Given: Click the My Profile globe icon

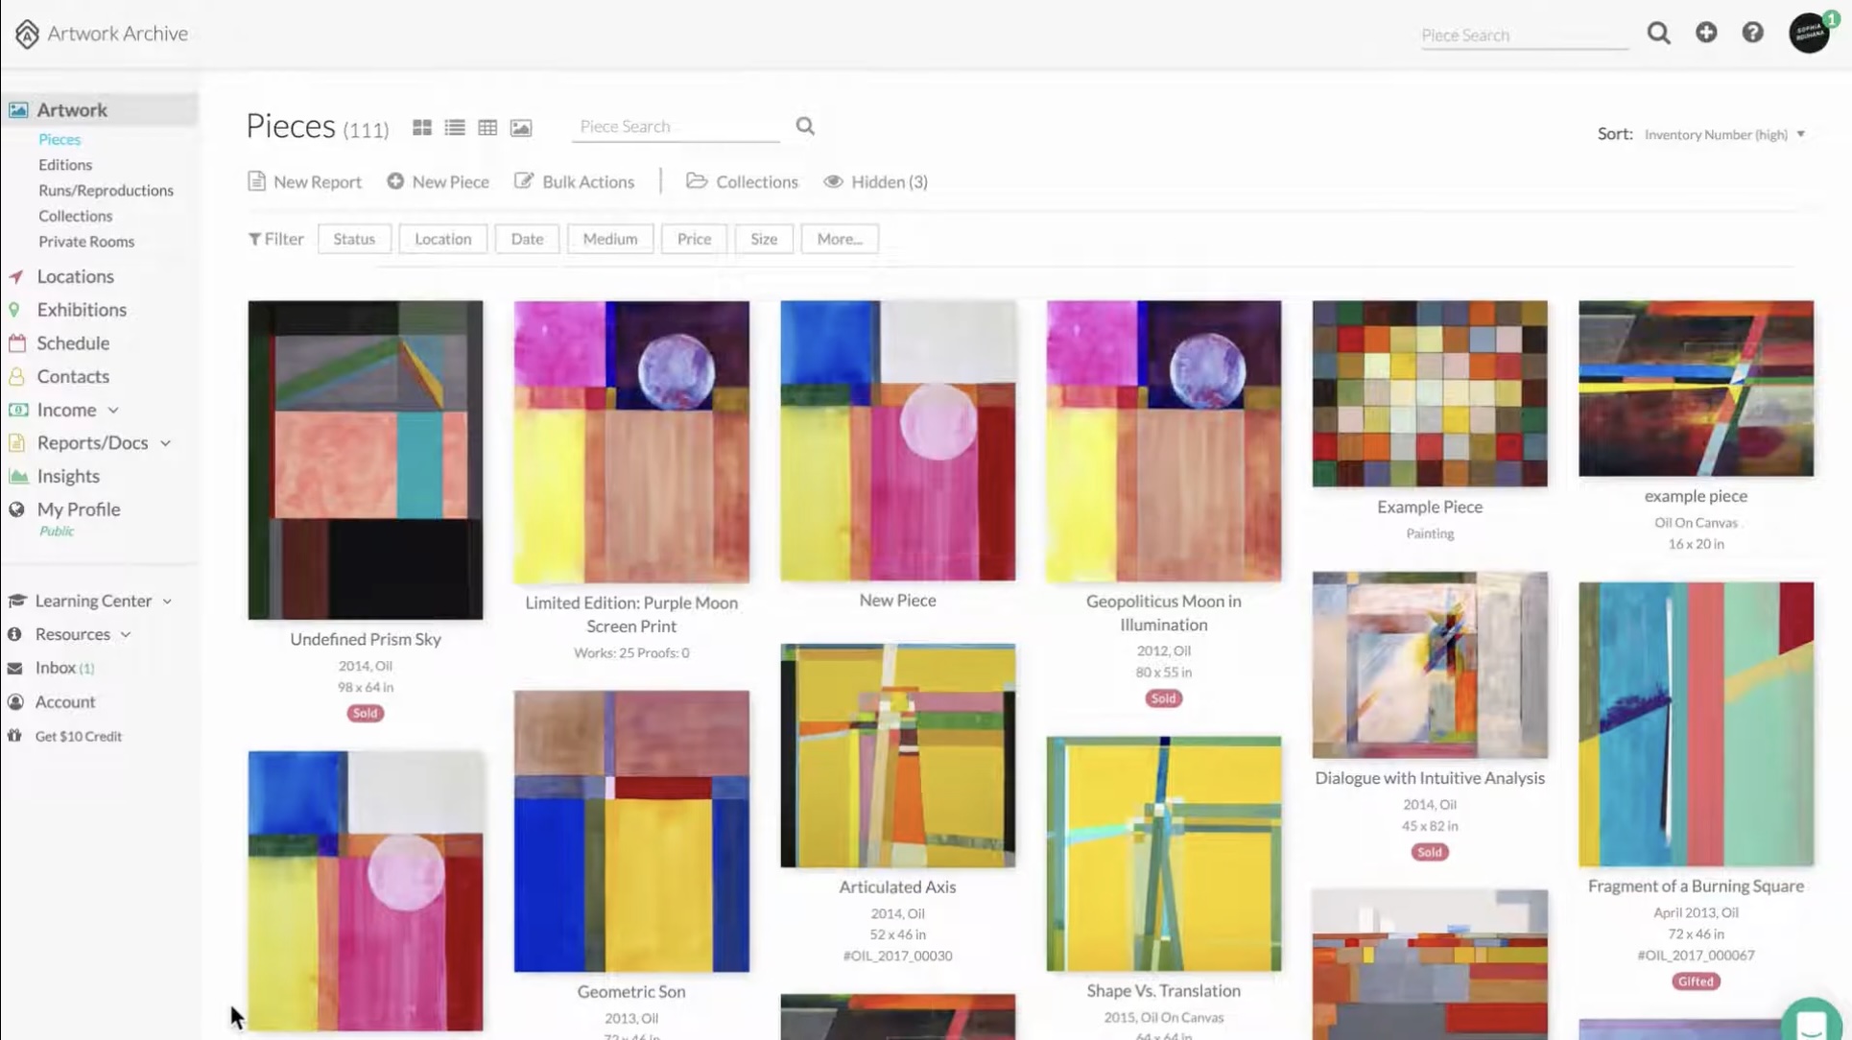Looking at the screenshot, I should click(16, 509).
